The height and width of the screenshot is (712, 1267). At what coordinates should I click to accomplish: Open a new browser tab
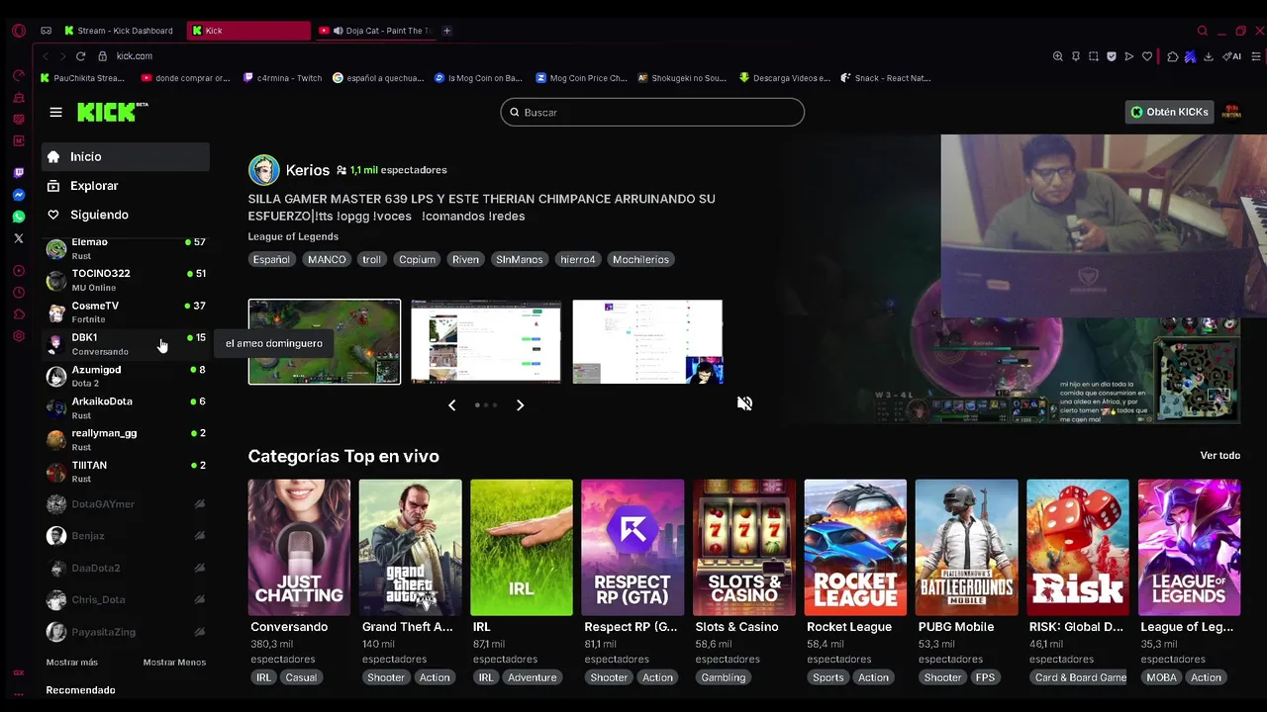pos(446,31)
